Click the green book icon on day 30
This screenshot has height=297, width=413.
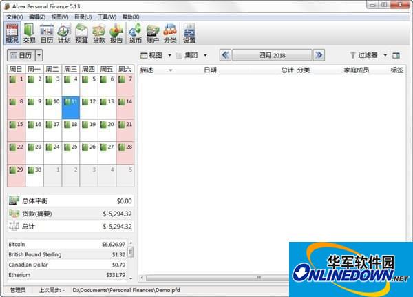pos(30,170)
